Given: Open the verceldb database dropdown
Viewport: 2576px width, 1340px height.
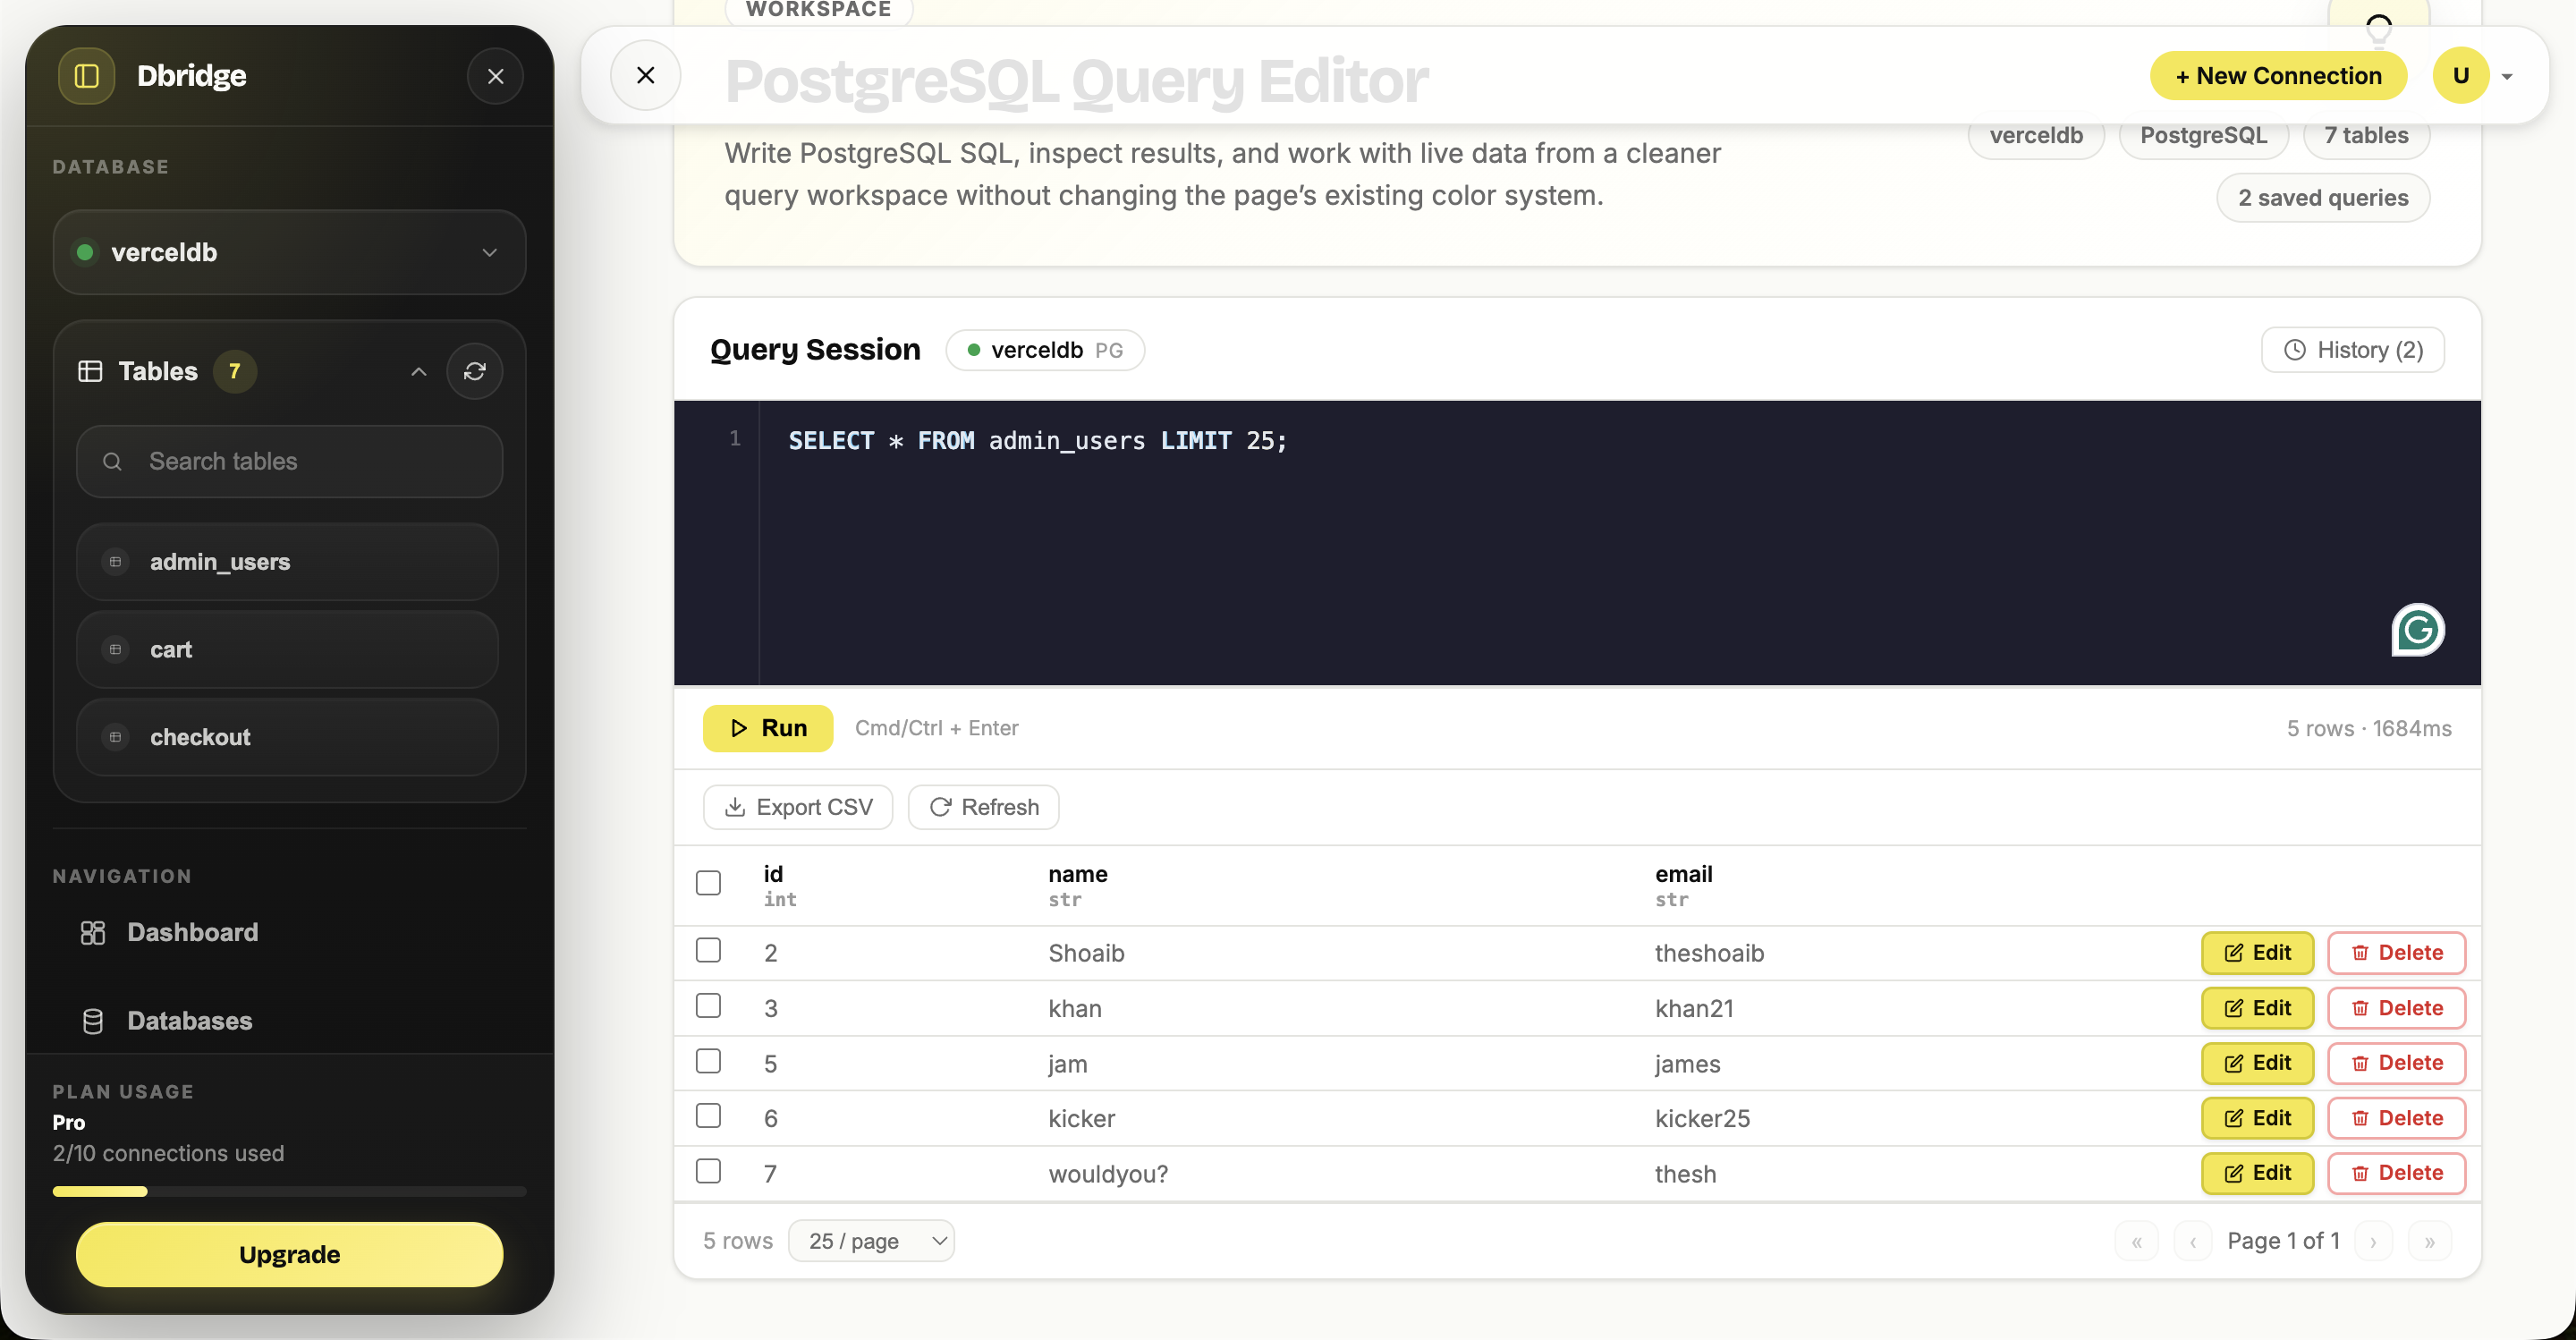Looking at the screenshot, I should [x=289, y=252].
